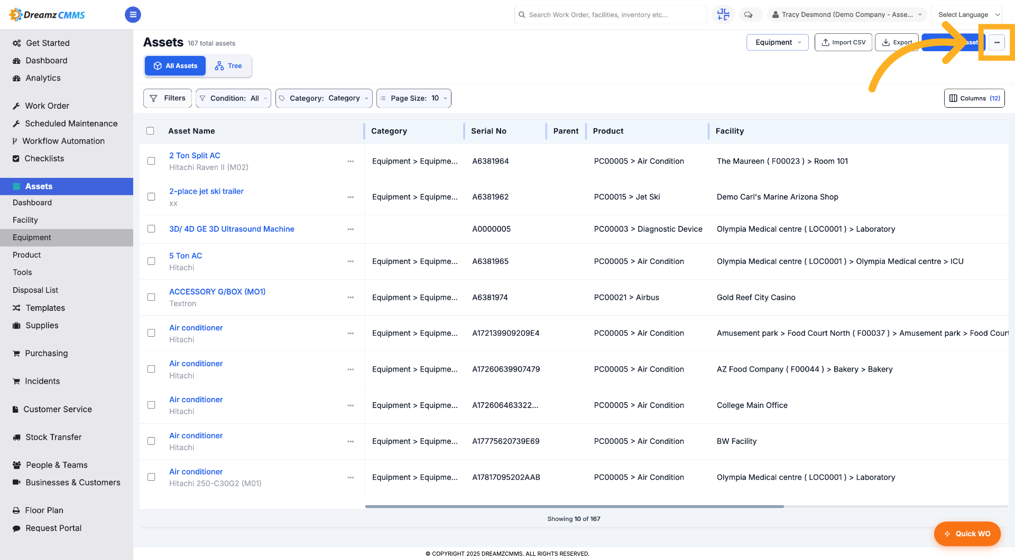Open the Page Size dropdown
1015x560 pixels.
[414, 98]
